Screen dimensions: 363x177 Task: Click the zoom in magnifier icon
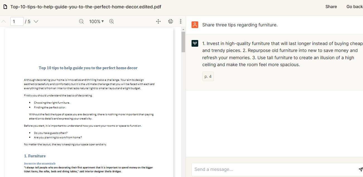coord(112,21)
